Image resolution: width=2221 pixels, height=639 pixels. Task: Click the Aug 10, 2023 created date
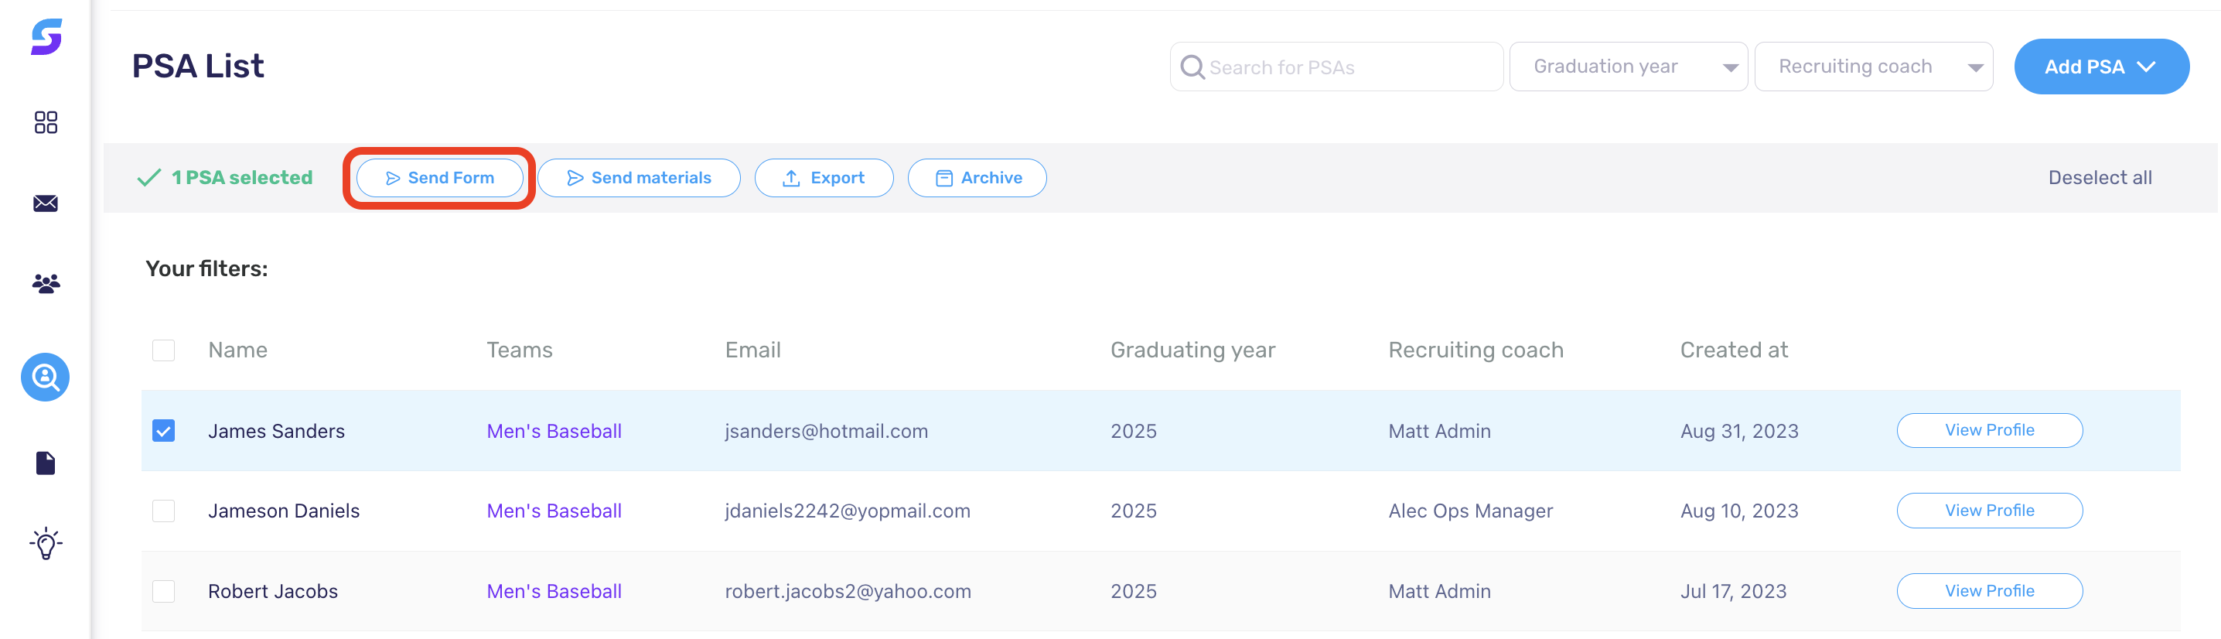tap(1739, 511)
